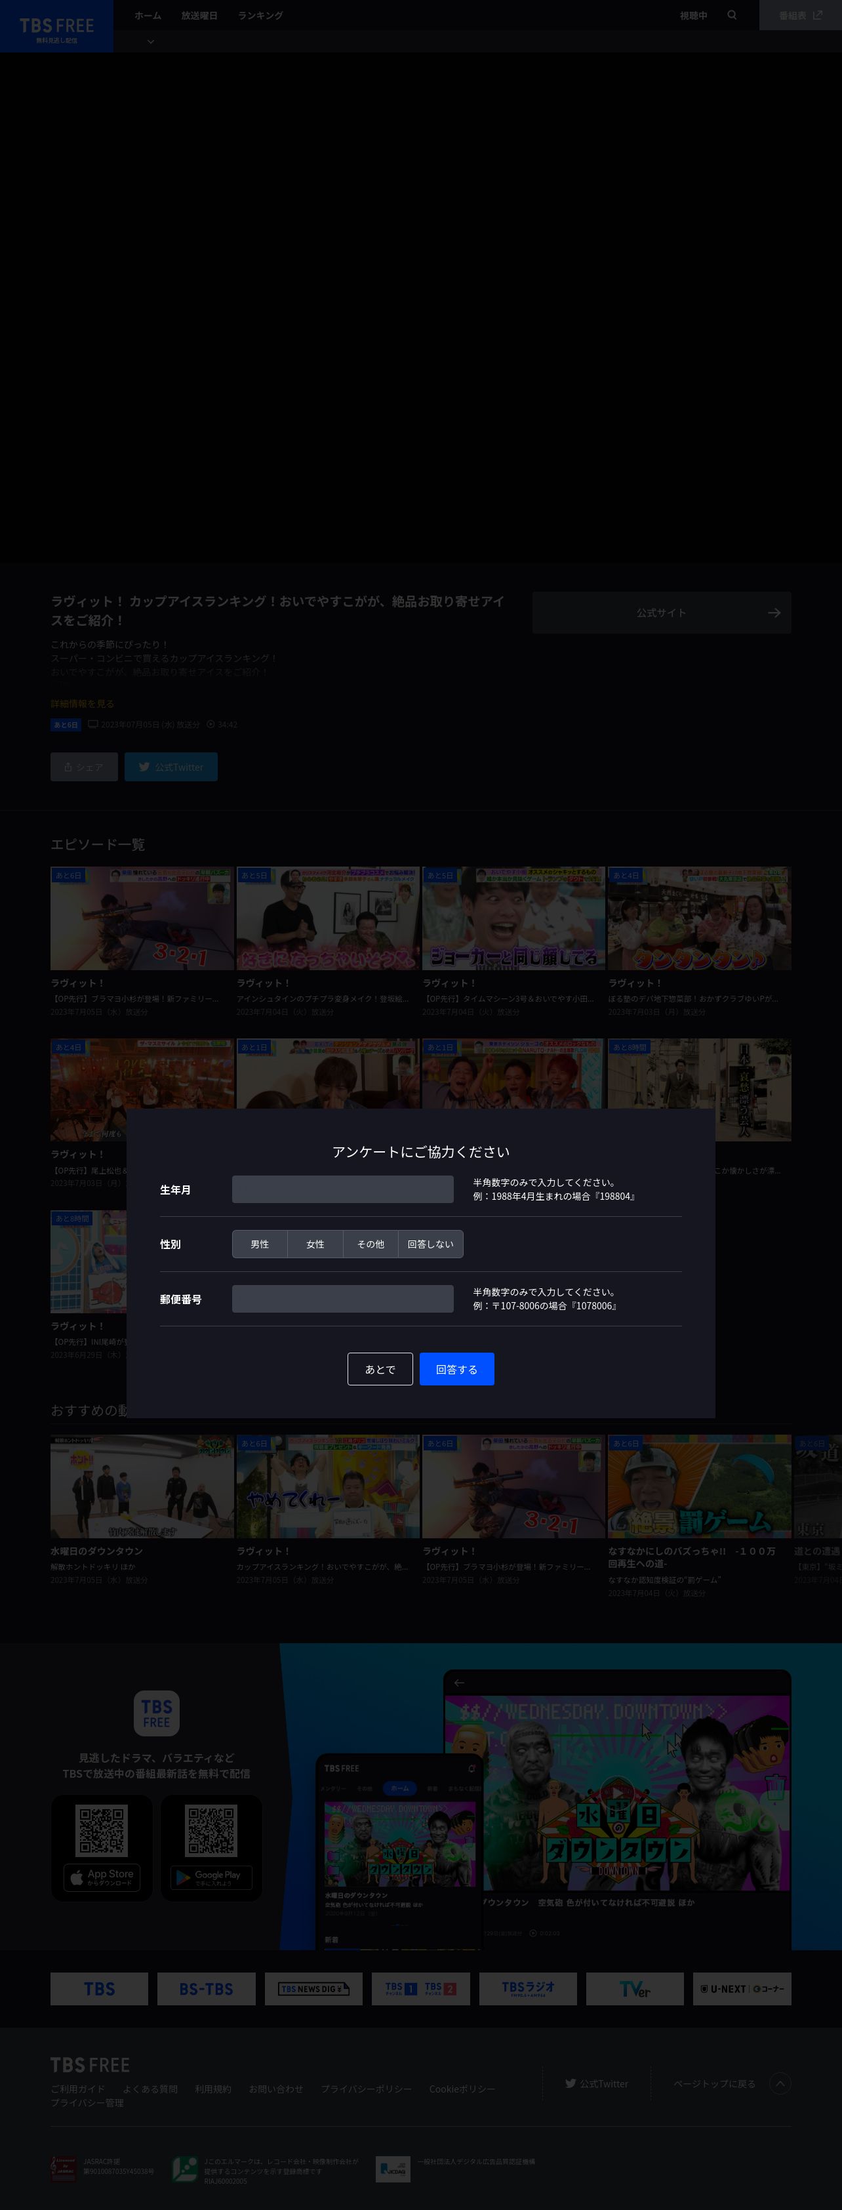
Task: Dismiss survey with あとで button
Action: point(380,1369)
